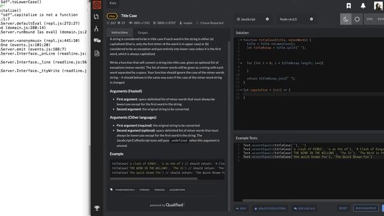The width and height of the screenshot is (384, 216).
Task: Collapse the capitalize function fold arrow
Action: 241,90
